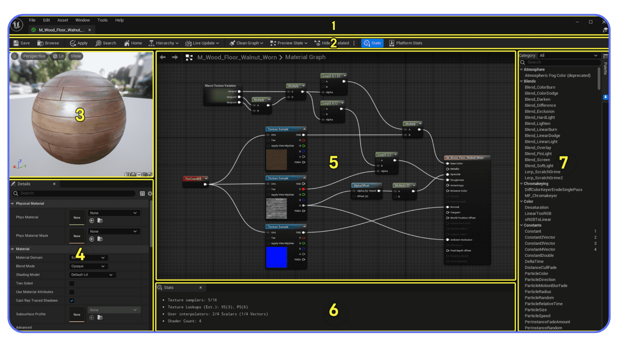618x347 pixels.
Task: Open the Preview State dropdown
Action: (x=289, y=43)
